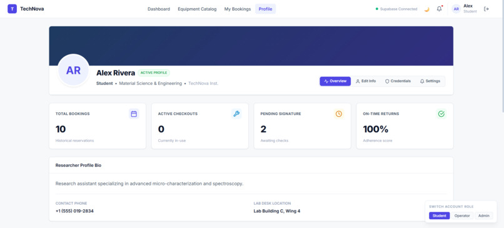Switch account role to Student
Image resolution: width=504 pixels, height=228 pixels.
point(440,216)
